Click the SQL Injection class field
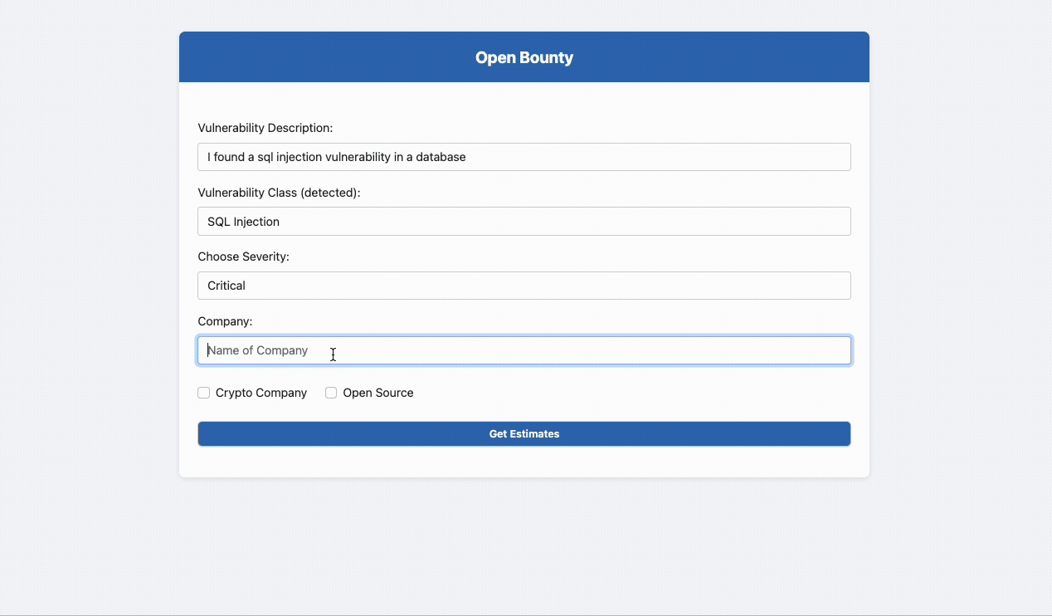 [x=524, y=221]
